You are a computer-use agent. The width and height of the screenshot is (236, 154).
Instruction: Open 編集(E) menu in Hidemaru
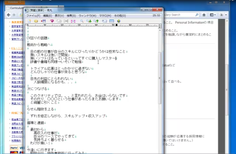(x=47, y=16)
